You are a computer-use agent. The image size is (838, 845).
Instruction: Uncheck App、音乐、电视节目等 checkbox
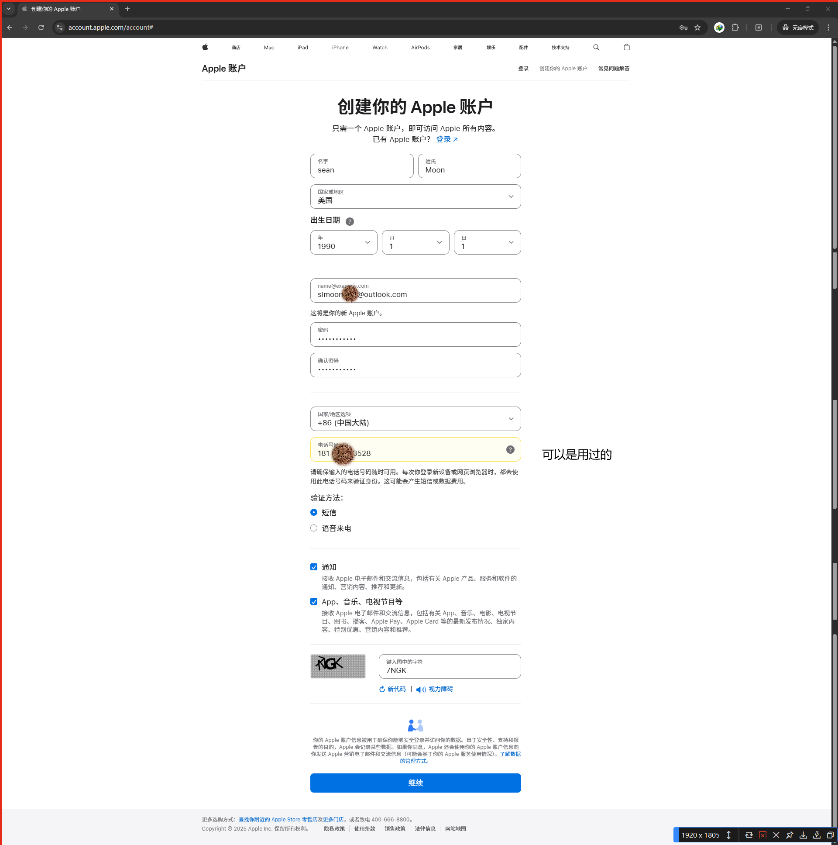[x=313, y=601]
